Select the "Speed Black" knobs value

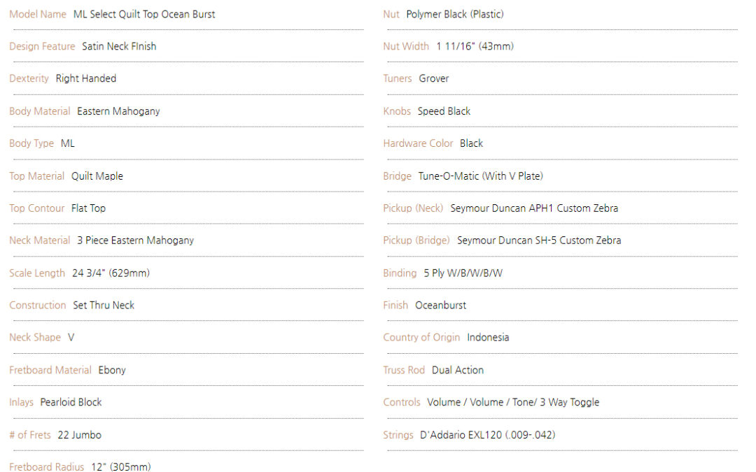click(444, 111)
